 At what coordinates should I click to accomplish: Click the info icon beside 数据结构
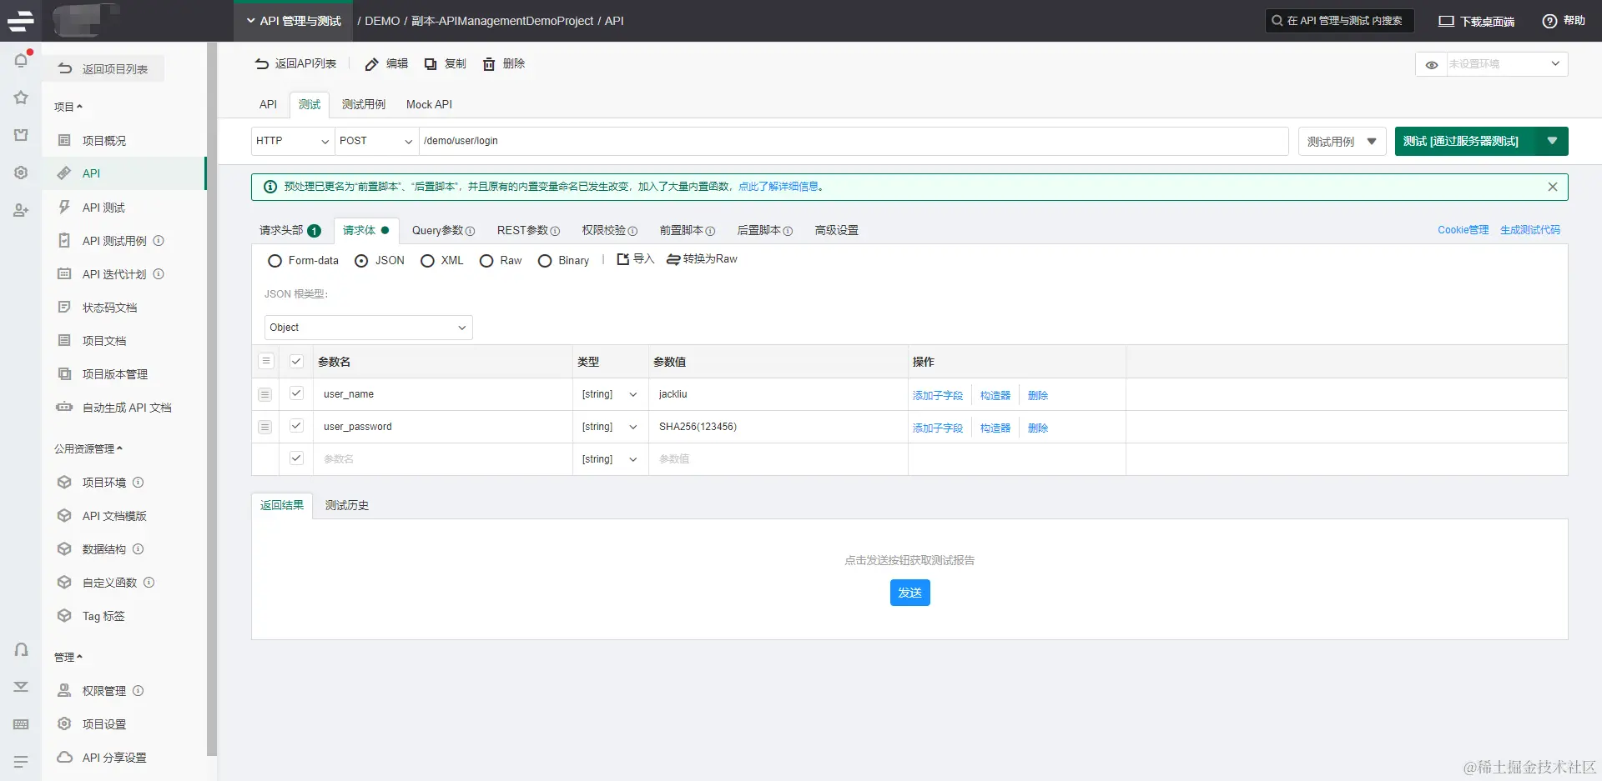(139, 549)
